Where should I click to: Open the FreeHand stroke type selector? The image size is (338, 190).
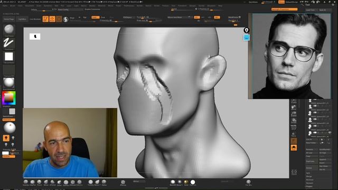coord(9,43)
